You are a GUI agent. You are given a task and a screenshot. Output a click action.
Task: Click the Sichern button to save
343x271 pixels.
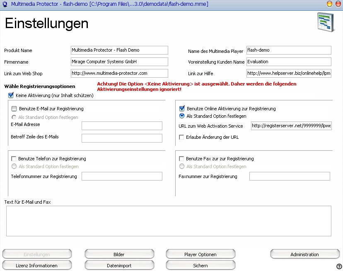200,265
